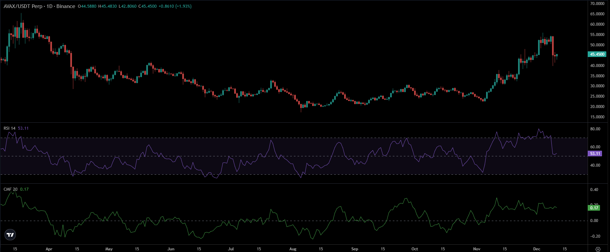
Task: Click 55.0000 on the price scale
Action: pyautogui.click(x=597, y=35)
